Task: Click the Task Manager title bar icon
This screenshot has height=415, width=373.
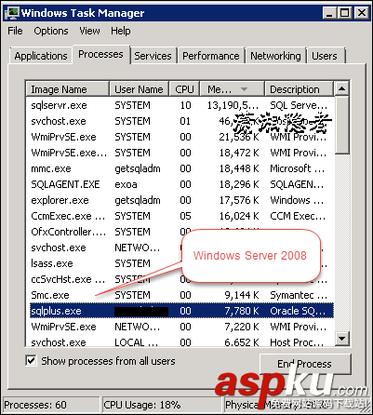Action: point(12,13)
